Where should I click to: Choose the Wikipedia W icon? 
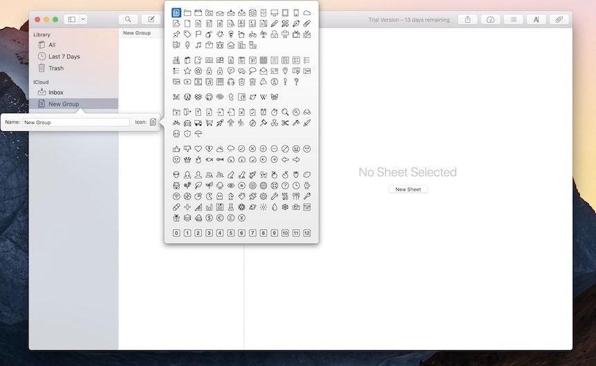pos(263,97)
